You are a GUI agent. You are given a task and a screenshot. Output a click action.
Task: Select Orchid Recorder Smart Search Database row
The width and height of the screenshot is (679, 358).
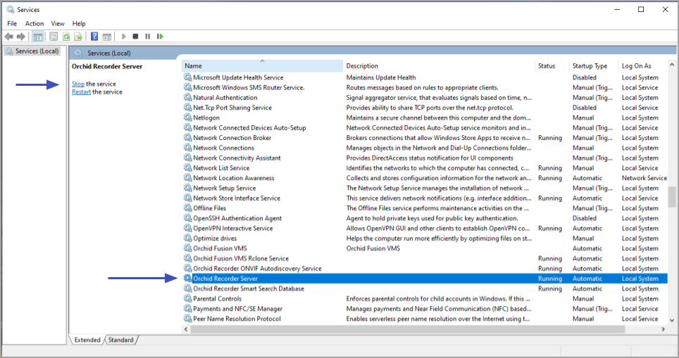pos(424,288)
